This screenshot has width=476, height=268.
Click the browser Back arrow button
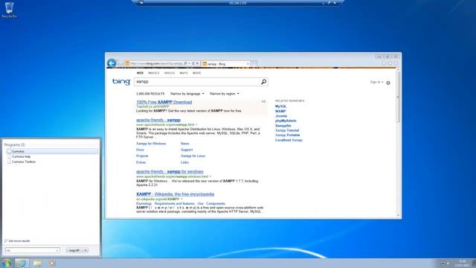click(112, 63)
